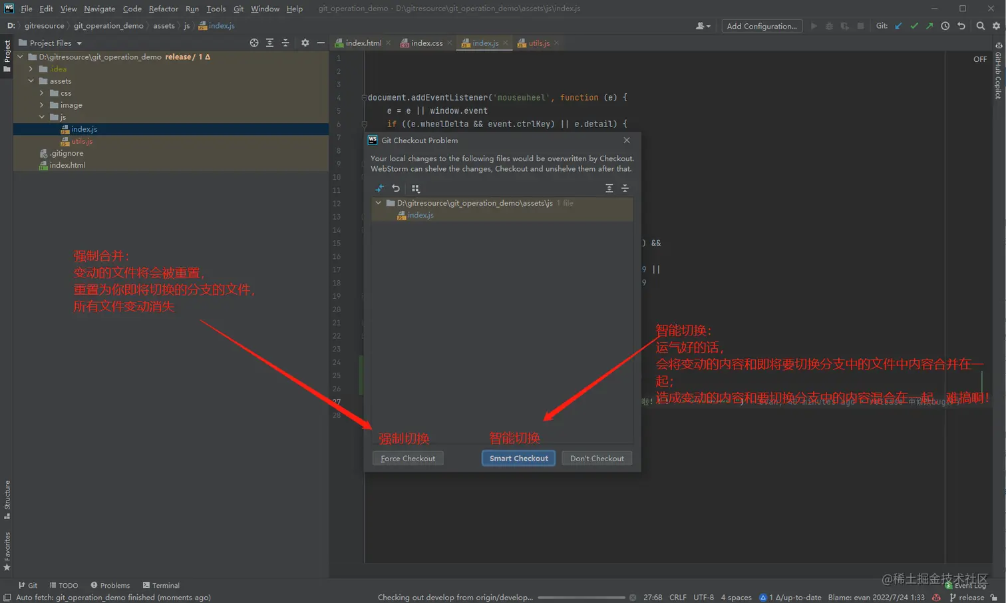Collapse the assets\js node in the dialog tree

[x=379, y=203]
